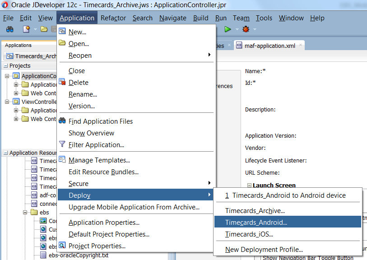Image resolution: width=367 pixels, height=260 pixels.
Task: Open the New document icon dropdown arrow
Action: tap(35, 29)
